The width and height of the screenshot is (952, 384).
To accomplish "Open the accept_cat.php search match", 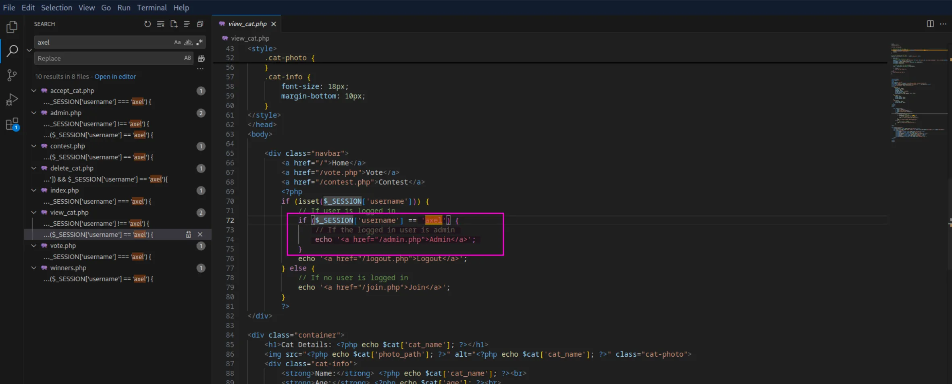I will point(98,102).
